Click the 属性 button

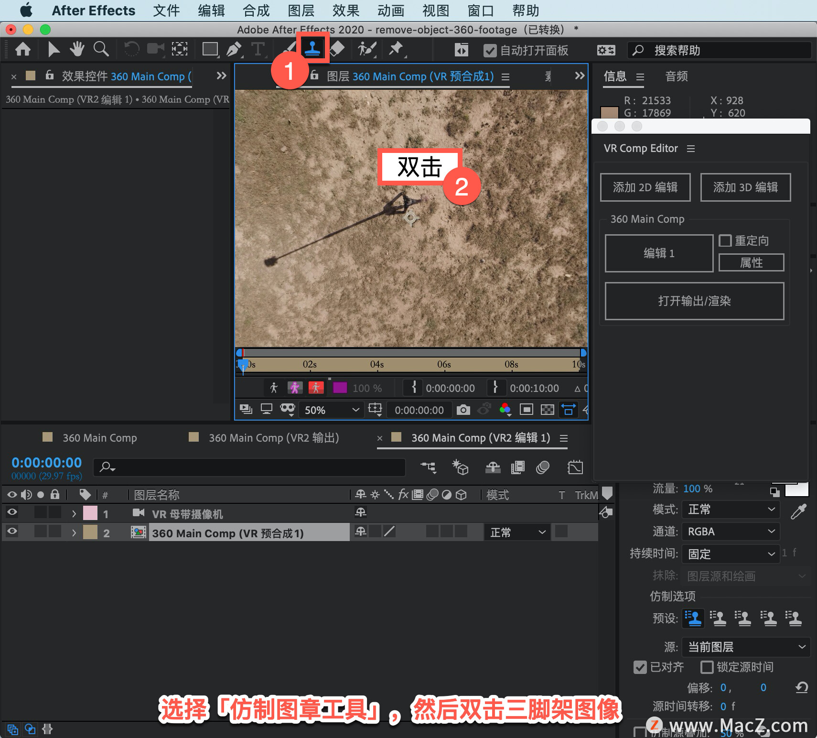tap(752, 262)
